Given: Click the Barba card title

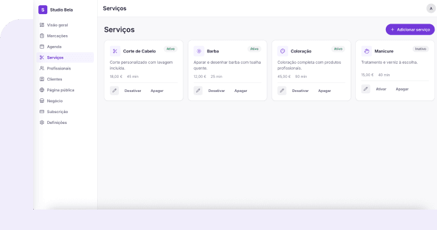Looking at the screenshot, I should click(213, 51).
